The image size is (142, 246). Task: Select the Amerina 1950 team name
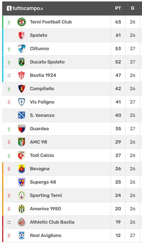45,208
